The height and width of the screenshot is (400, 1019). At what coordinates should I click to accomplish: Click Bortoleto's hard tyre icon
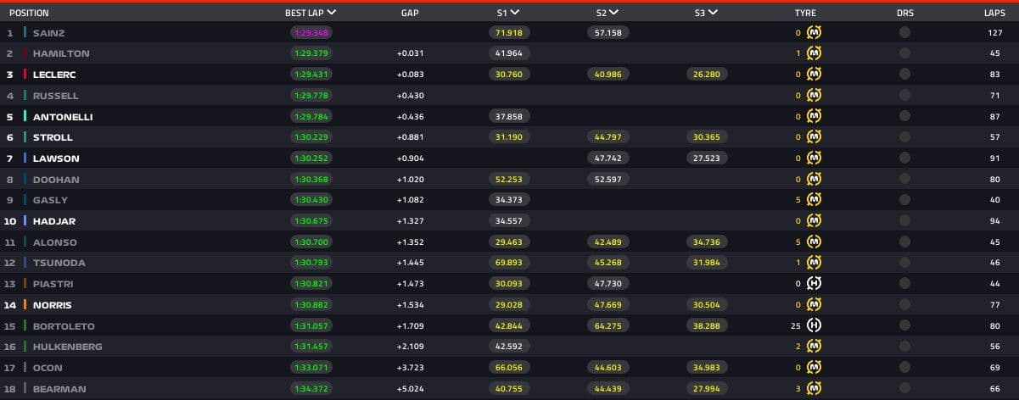tap(814, 325)
